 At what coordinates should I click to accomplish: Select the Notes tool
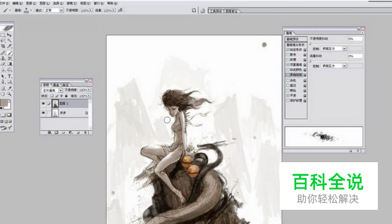[x=3, y=88]
